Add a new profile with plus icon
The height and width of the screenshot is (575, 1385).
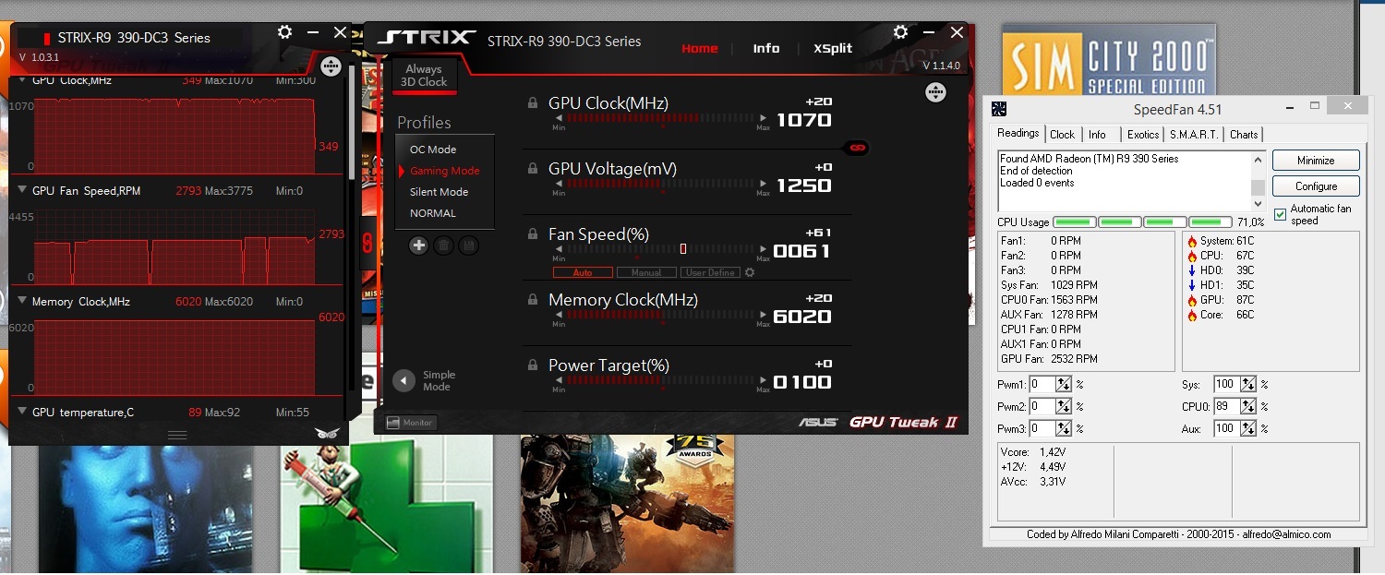[418, 246]
